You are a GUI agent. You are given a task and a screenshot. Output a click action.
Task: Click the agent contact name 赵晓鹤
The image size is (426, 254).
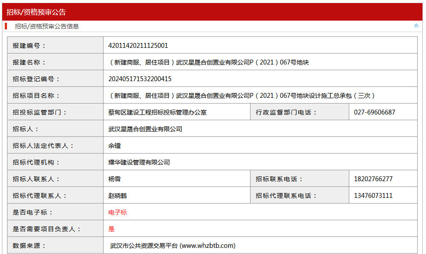(x=118, y=196)
